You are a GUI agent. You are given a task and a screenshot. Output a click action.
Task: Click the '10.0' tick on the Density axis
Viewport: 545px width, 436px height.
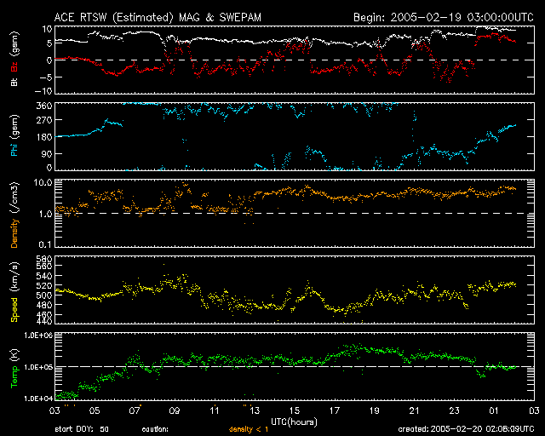coord(43,182)
